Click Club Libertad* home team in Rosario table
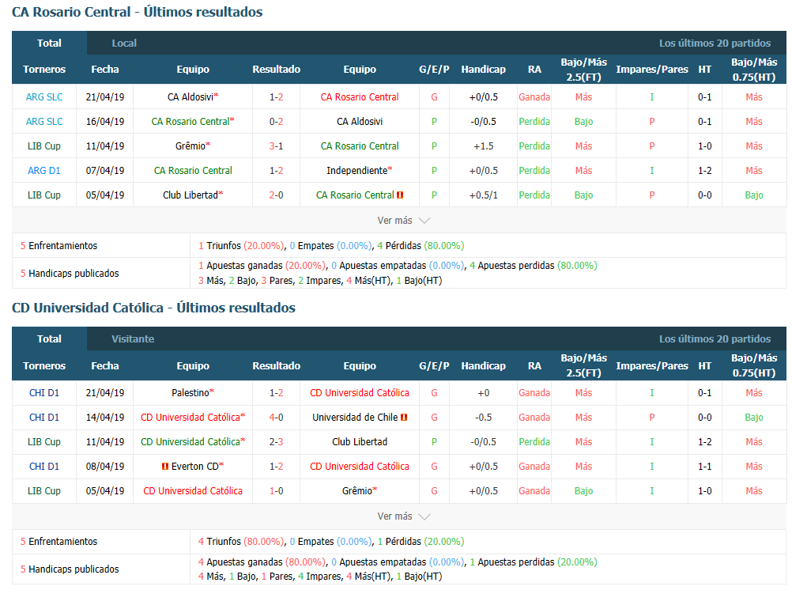 click(x=193, y=195)
